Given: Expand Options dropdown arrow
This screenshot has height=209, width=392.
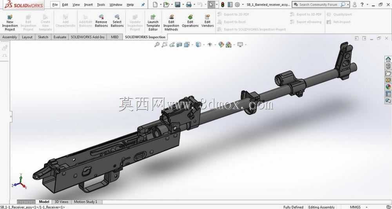Looking at the screenshot, I should tap(243, 4).
